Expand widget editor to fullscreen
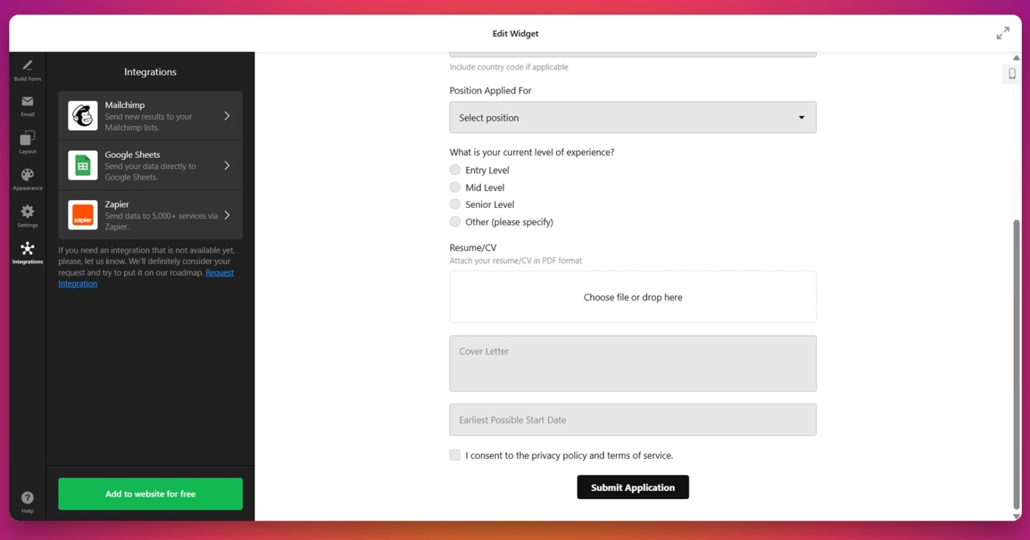The image size is (1030, 540). click(x=1003, y=34)
